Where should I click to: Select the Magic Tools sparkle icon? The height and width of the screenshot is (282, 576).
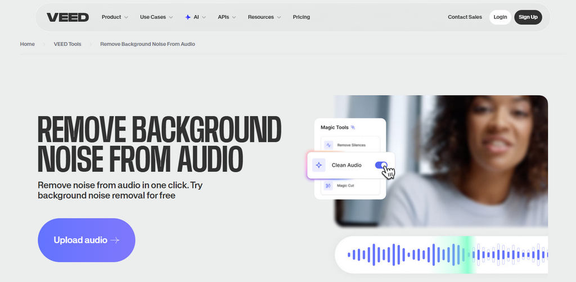coord(353,128)
